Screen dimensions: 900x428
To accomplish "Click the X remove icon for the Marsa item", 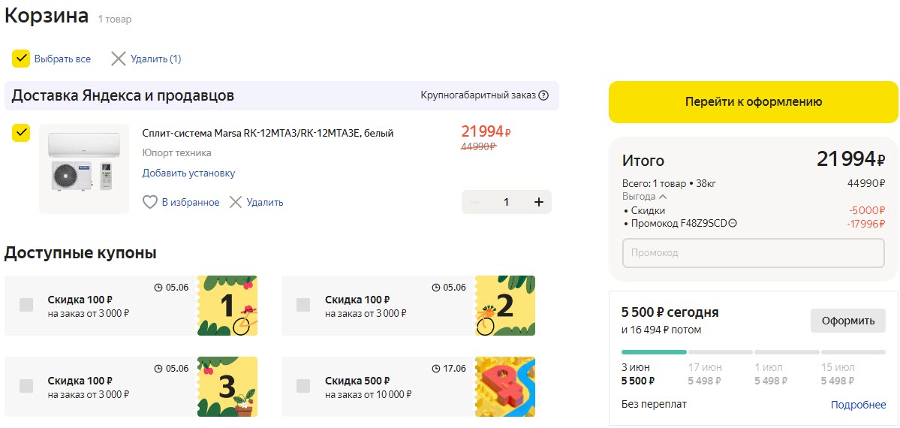I will [236, 202].
